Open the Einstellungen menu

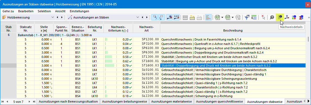pyautogui.click(x=80, y=11)
